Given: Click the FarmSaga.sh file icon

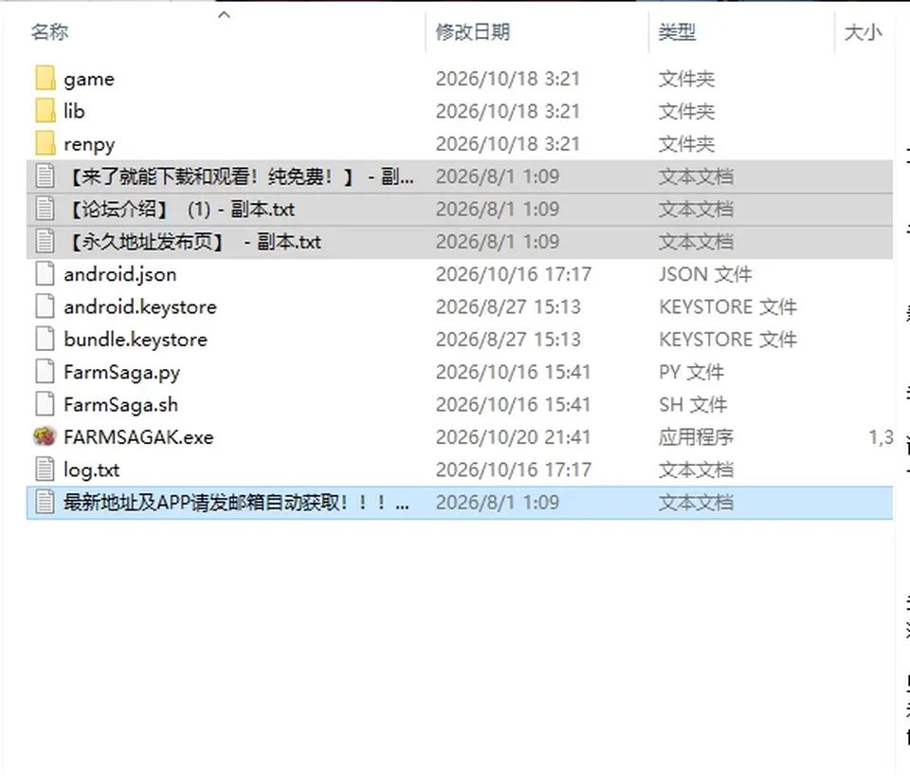Looking at the screenshot, I should 45,404.
